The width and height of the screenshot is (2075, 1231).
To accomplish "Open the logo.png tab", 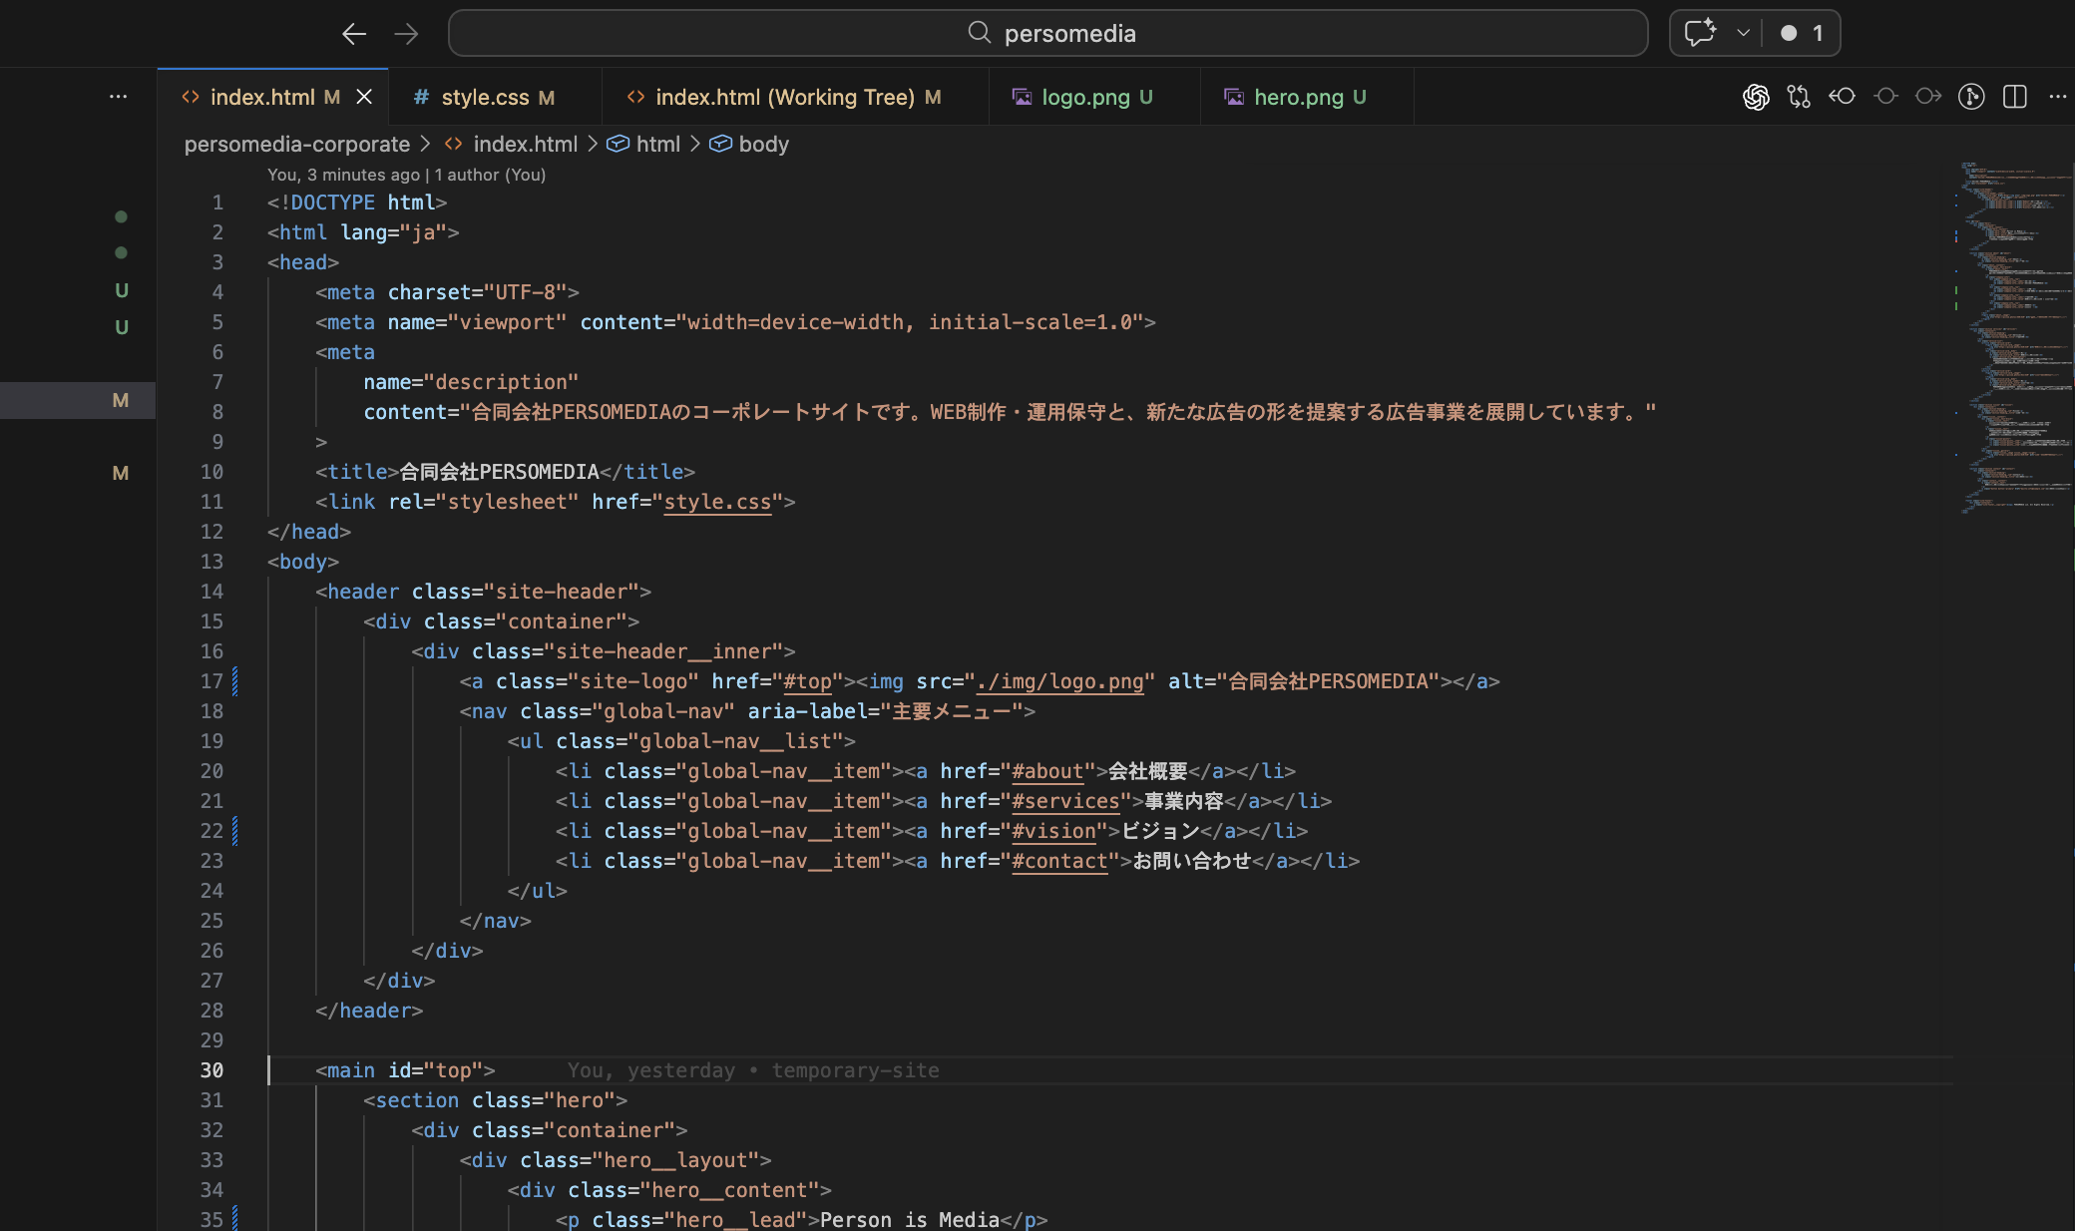I will coord(1084,97).
